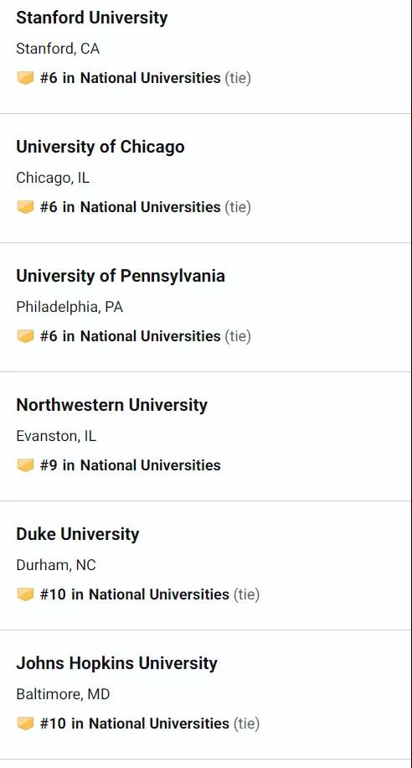Click the badge icon in University of Chicago's entry
412x768 pixels.
pyautogui.click(x=25, y=207)
